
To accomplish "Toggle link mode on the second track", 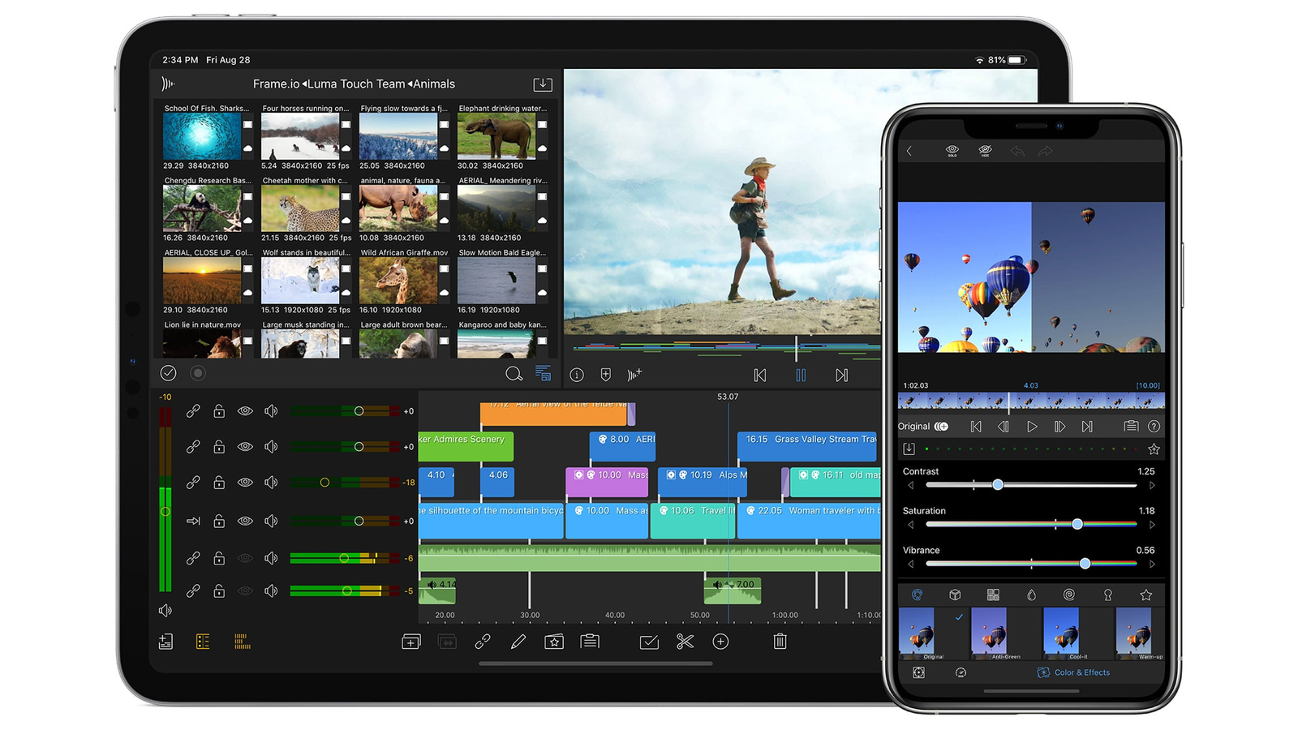I will click(193, 447).
